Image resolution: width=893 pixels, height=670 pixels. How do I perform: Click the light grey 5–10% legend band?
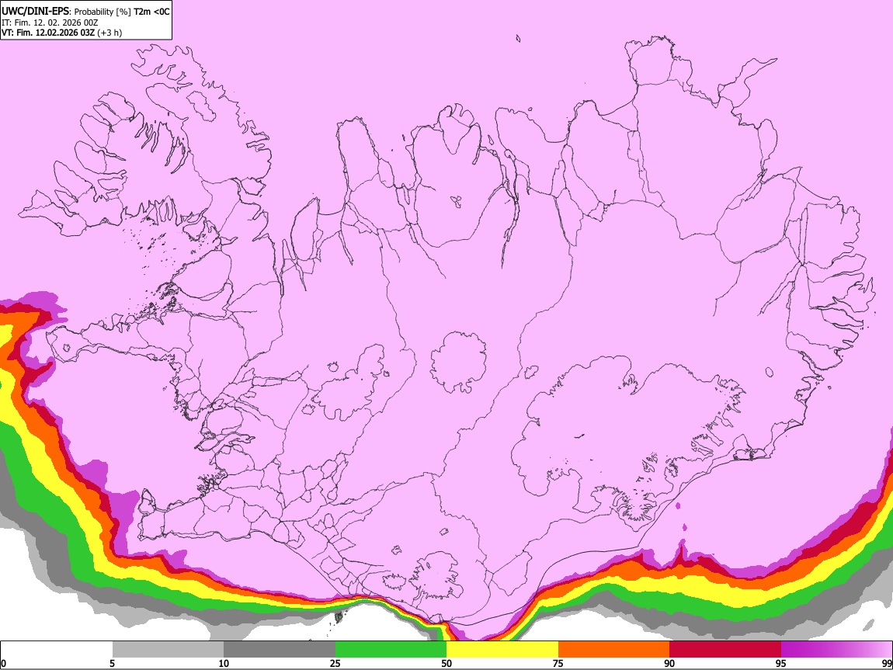tap(168, 650)
